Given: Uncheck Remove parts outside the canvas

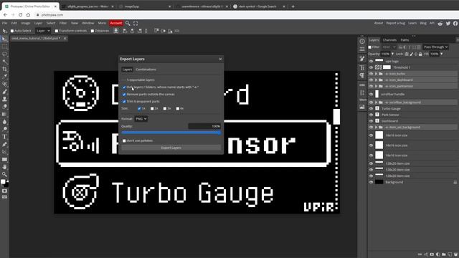Looking at the screenshot, I should click(x=124, y=95).
